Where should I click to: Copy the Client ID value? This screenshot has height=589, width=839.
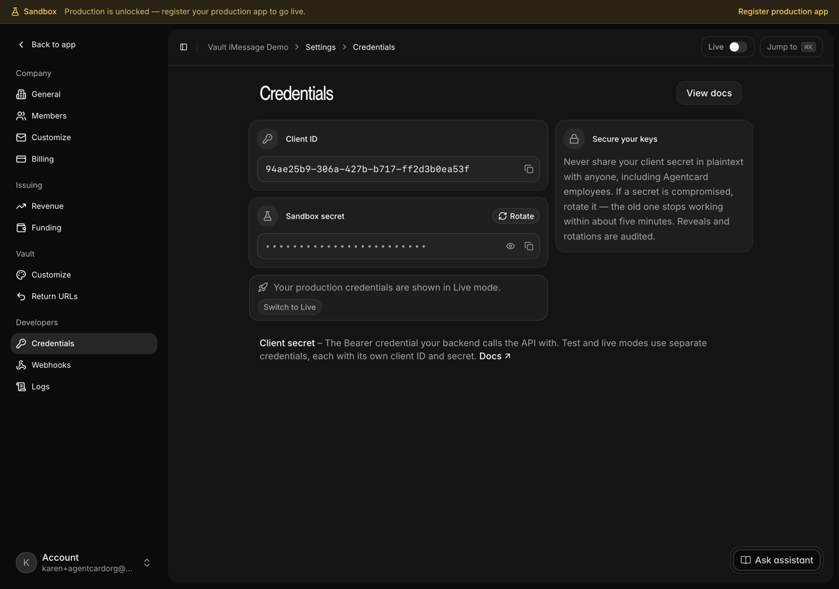tap(529, 169)
